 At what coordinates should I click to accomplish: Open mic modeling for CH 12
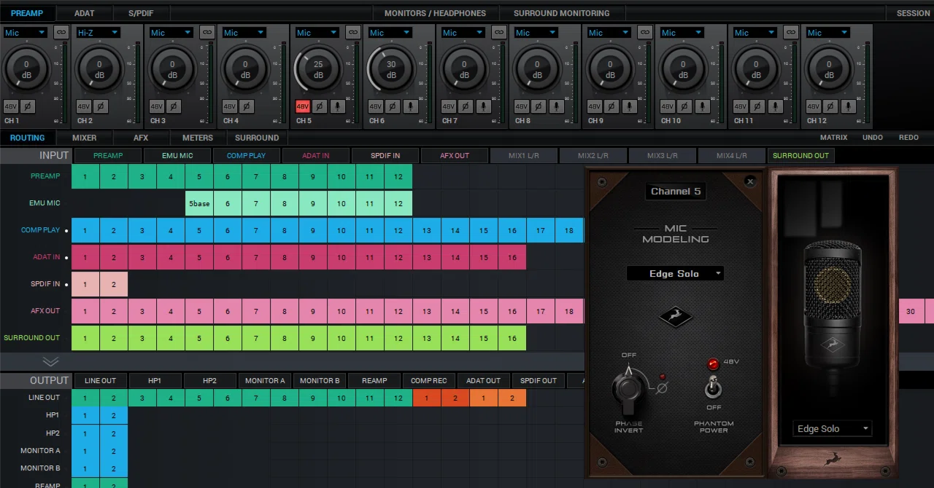848,106
